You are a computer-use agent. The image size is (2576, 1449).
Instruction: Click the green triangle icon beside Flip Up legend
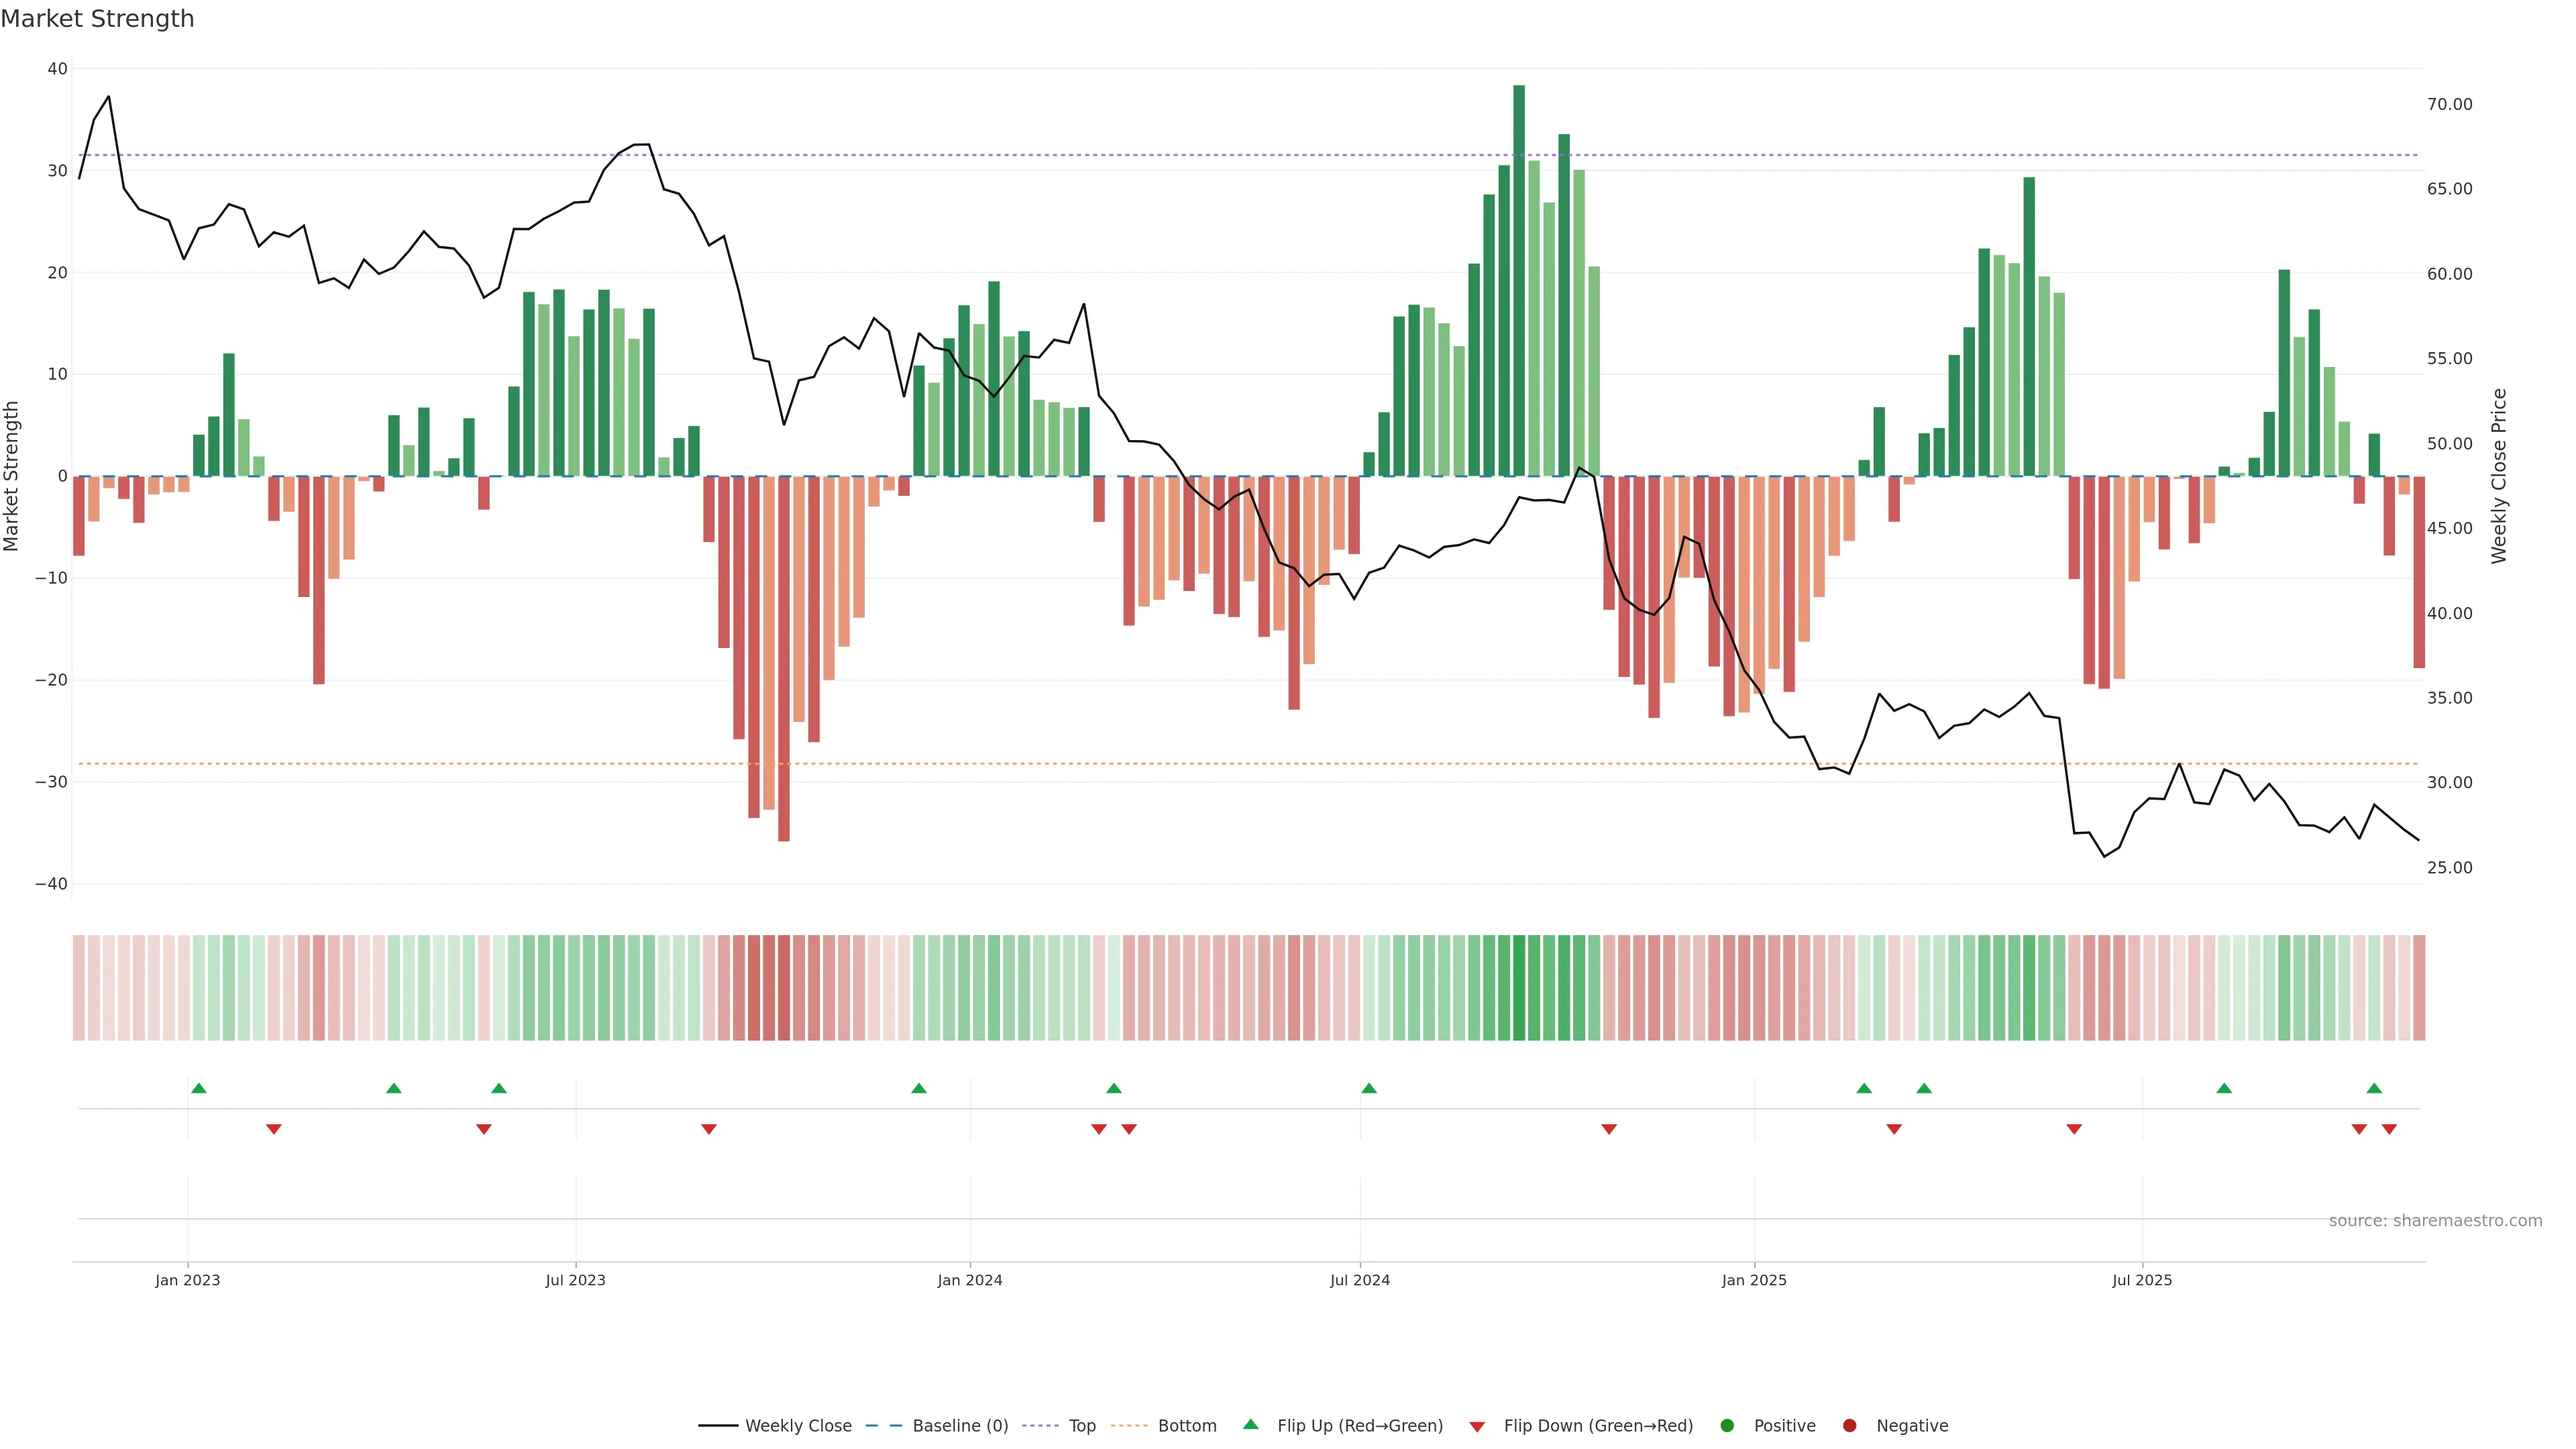point(1250,1424)
